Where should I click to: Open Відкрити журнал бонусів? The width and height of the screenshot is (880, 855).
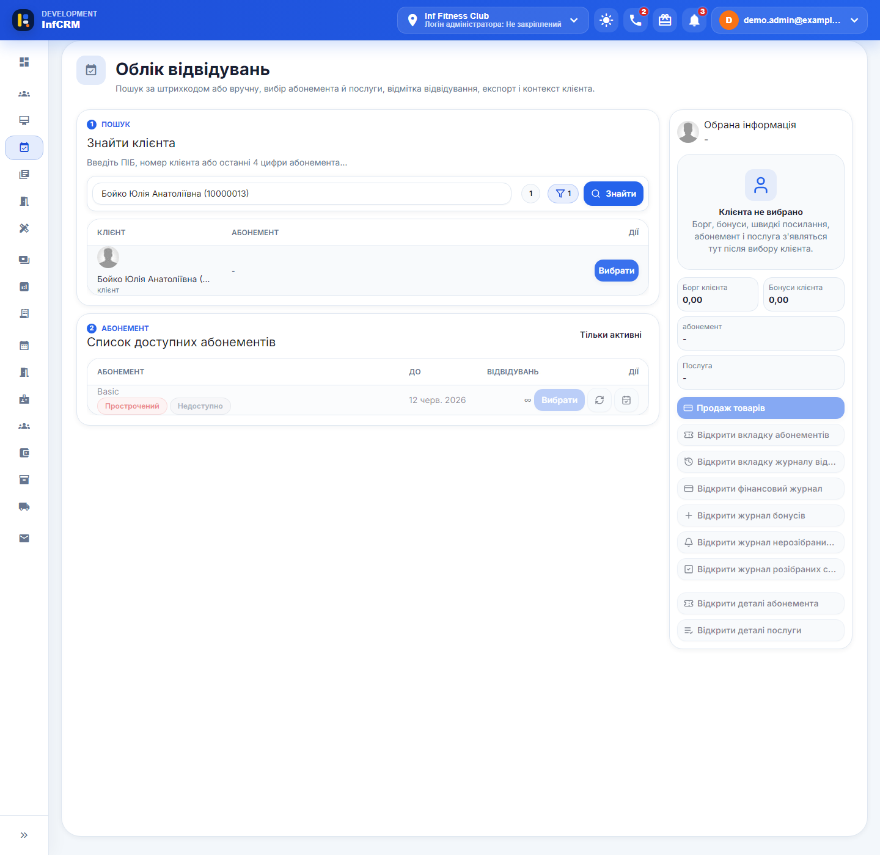click(761, 515)
